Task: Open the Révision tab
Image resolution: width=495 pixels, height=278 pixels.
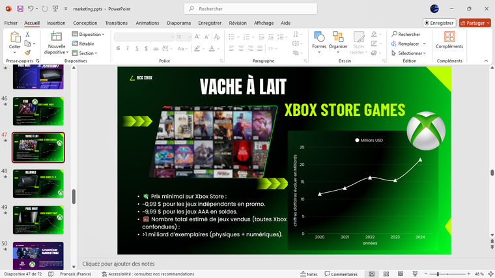Action: (x=238, y=23)
